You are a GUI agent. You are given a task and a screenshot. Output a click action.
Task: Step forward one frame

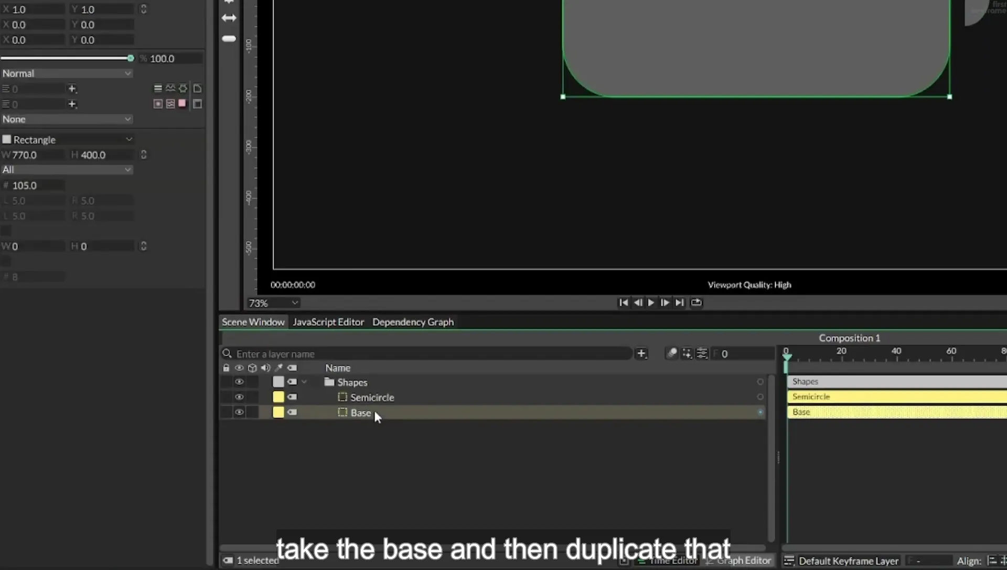tap(665, 302)
